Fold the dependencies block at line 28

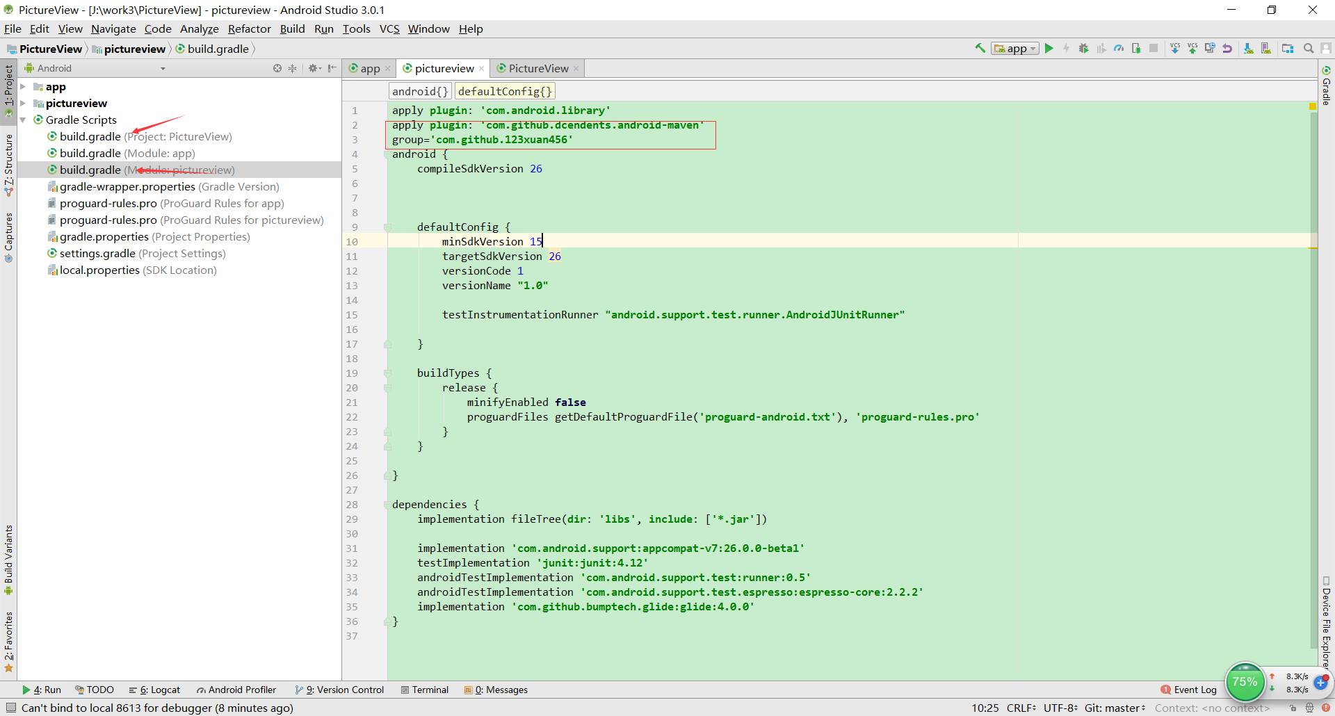[x=388, y=505]
